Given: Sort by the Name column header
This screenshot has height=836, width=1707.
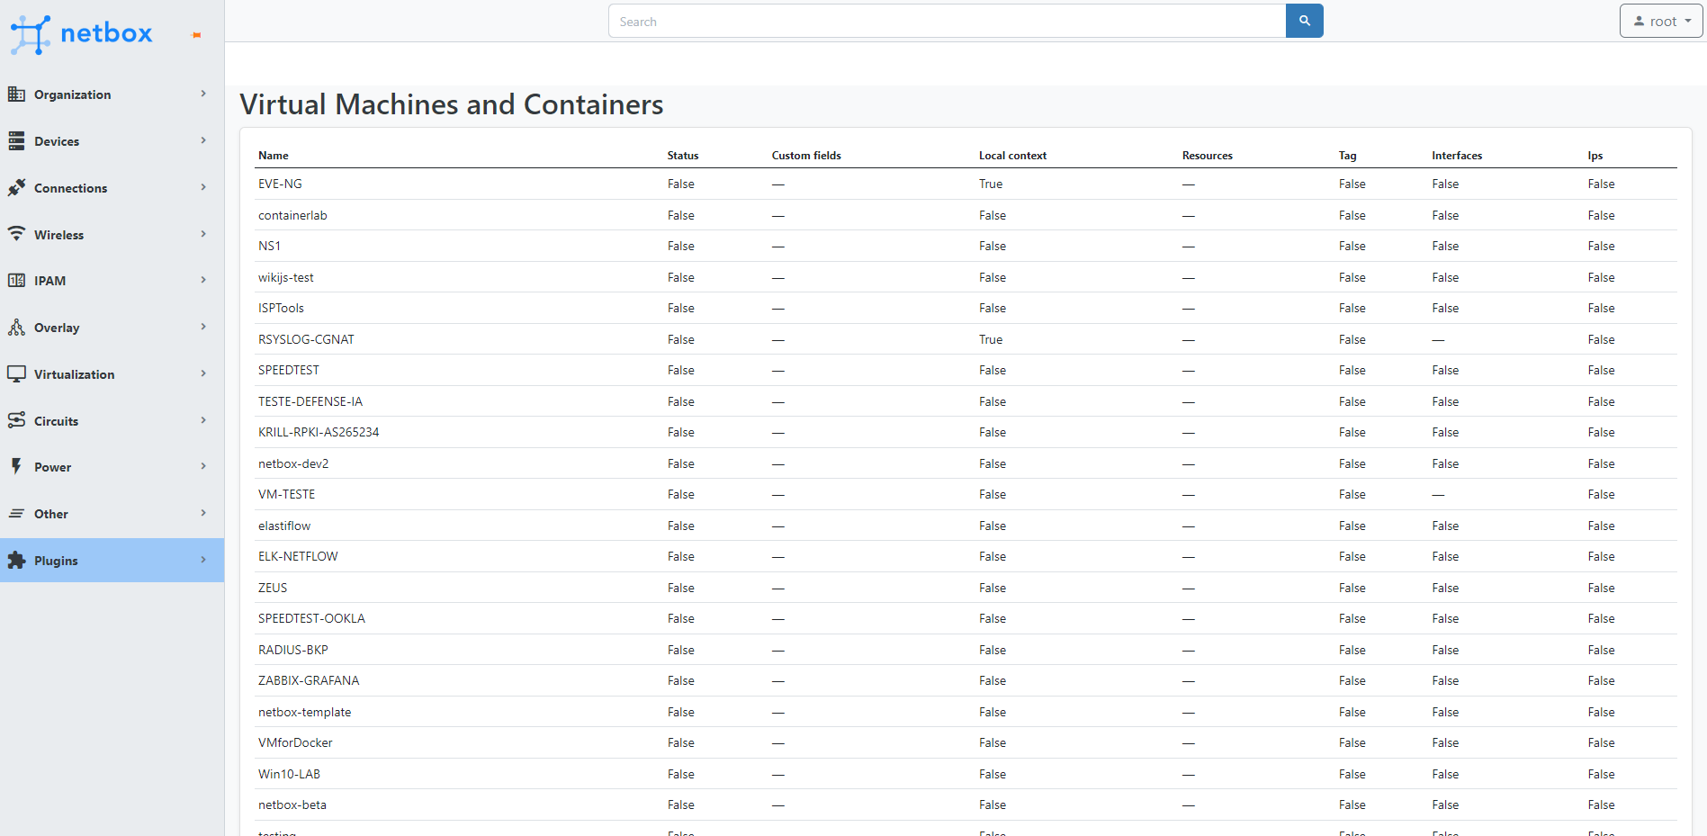Looking at the screenshot, I should click(274, 156).
